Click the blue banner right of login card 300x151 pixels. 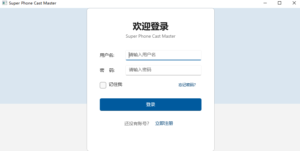[257, 56]
